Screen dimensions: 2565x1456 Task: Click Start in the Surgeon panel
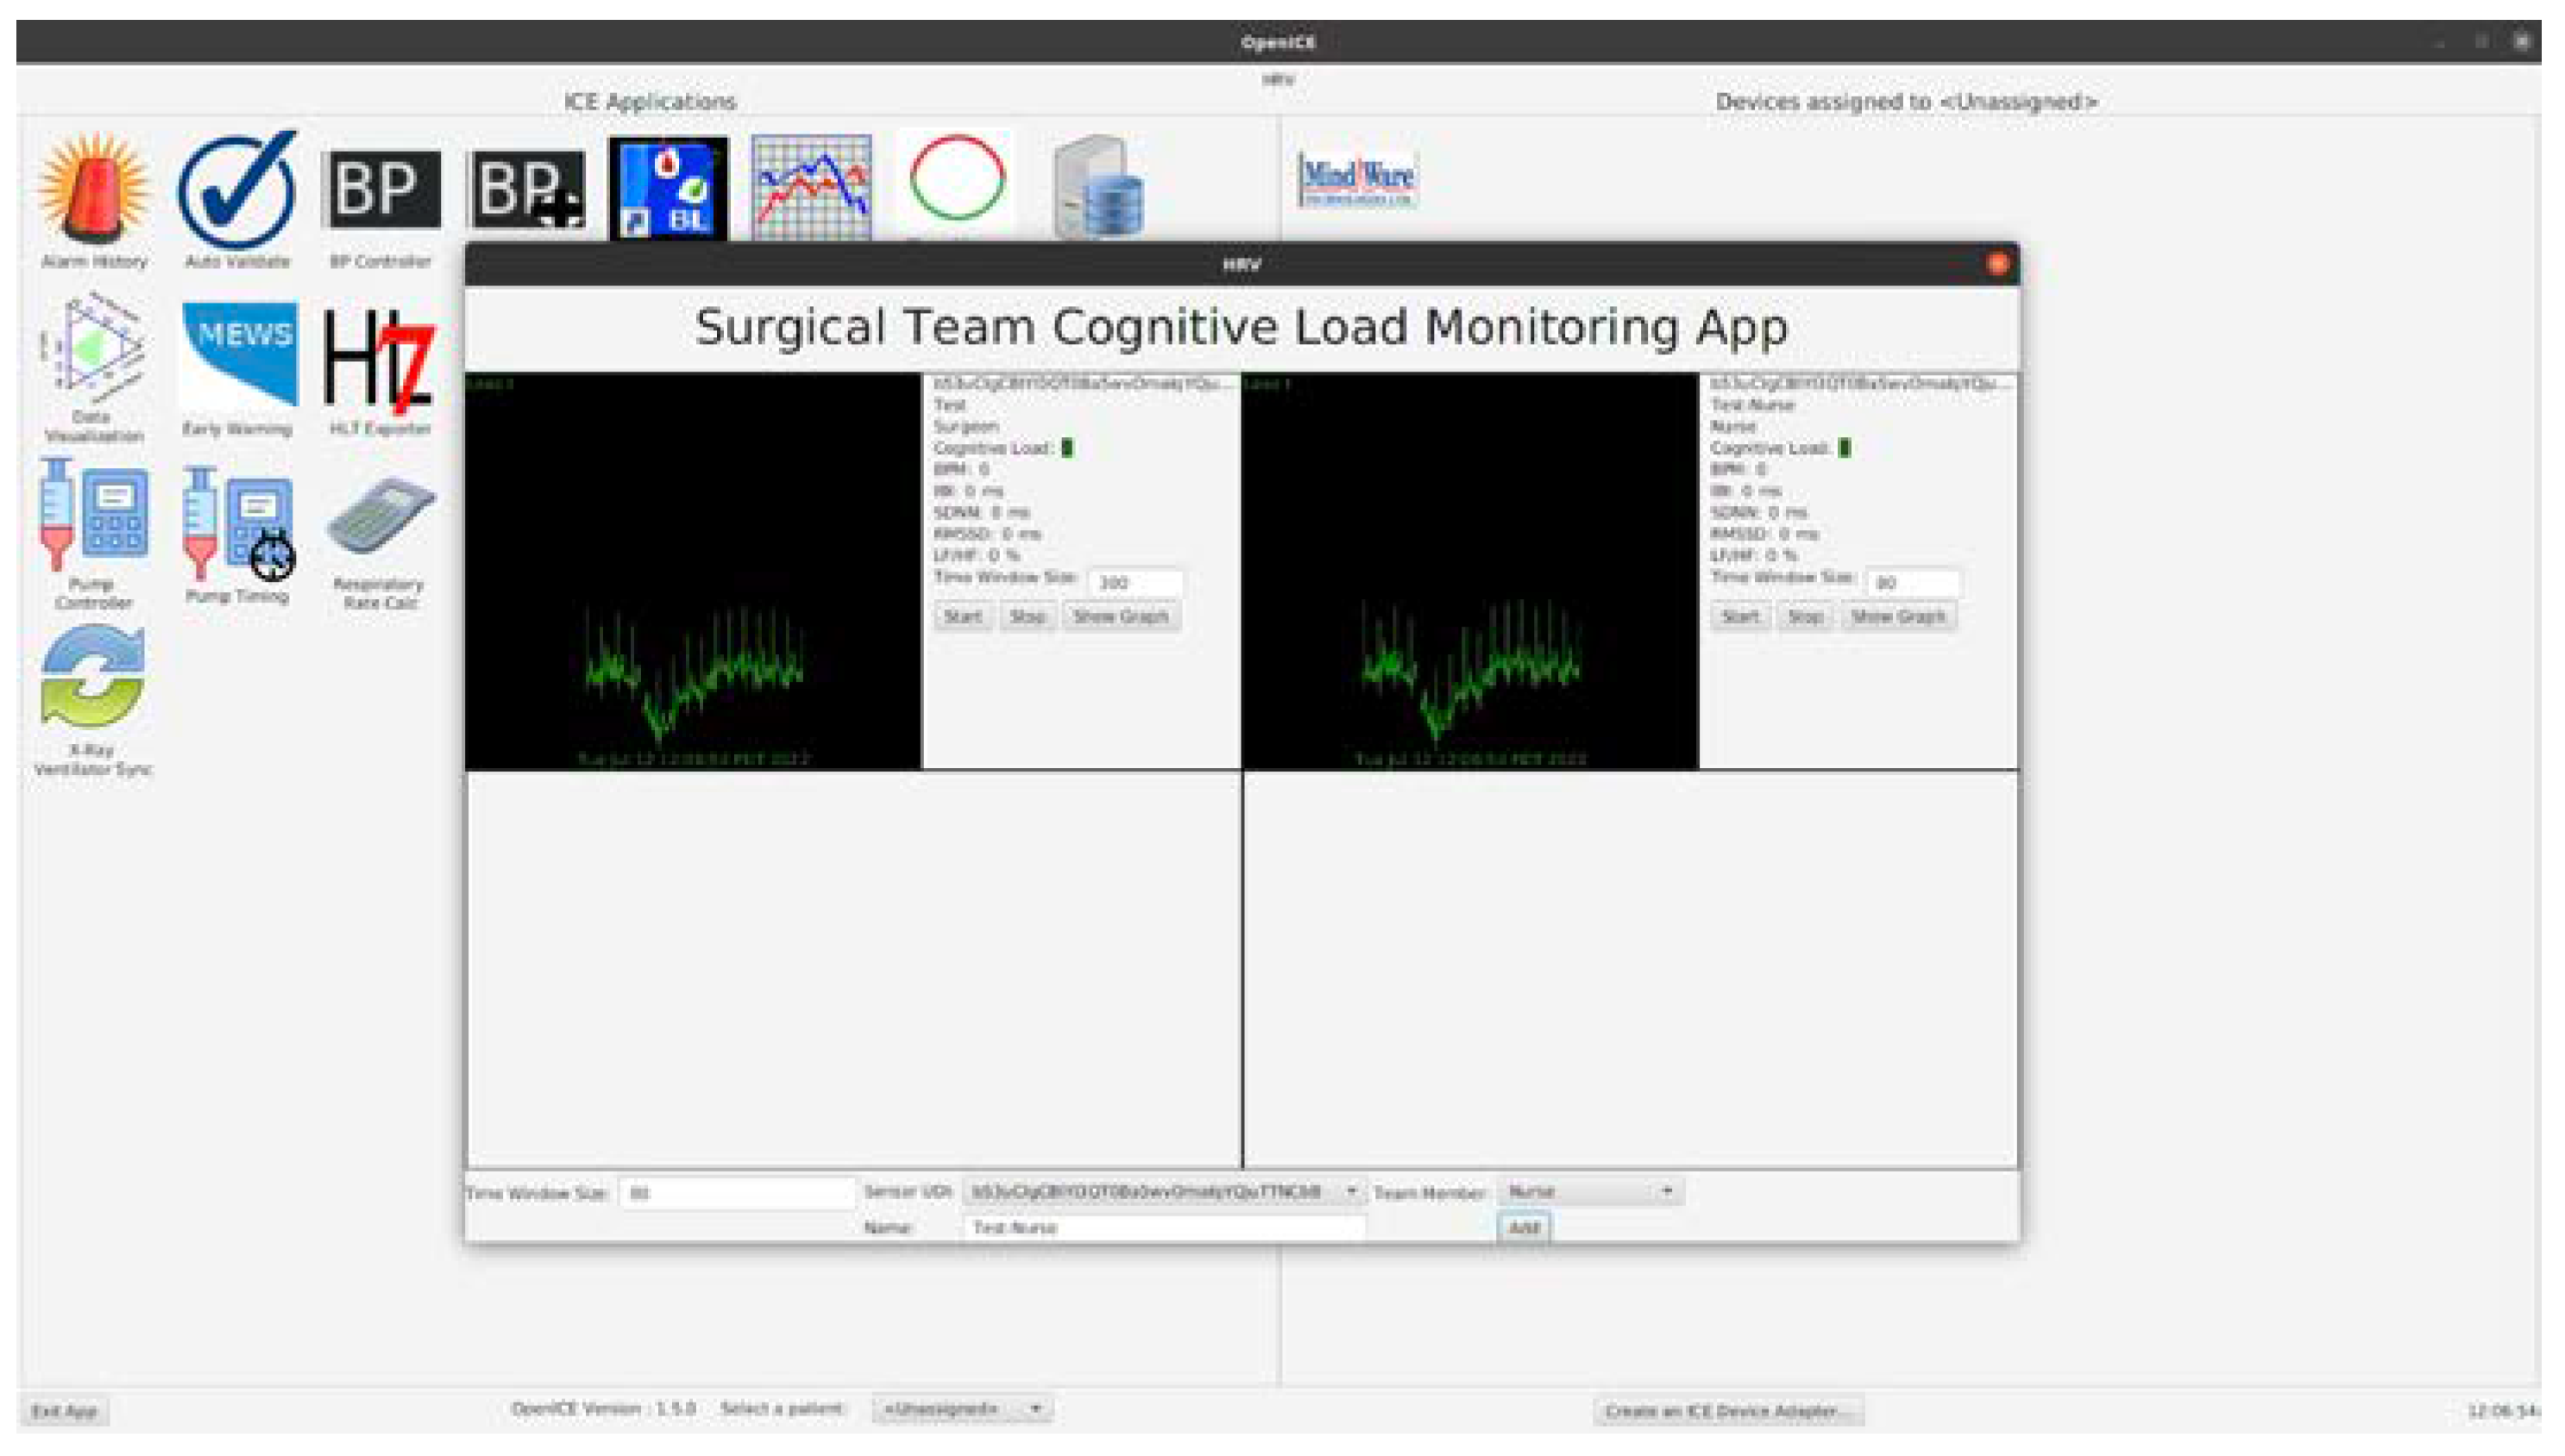point(962,616)
